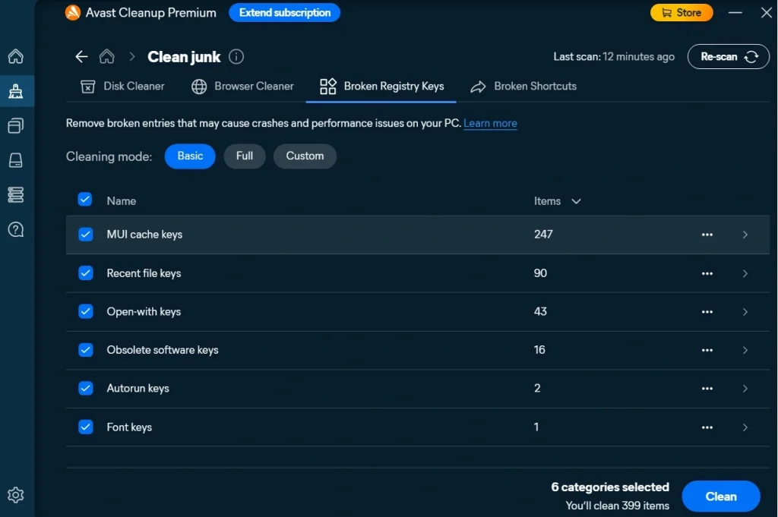Switch to the Broken Registry Keys tab

coord(381,87)
